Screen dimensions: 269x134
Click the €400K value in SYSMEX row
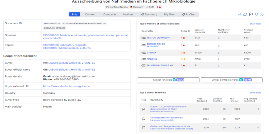pos(198,53)
